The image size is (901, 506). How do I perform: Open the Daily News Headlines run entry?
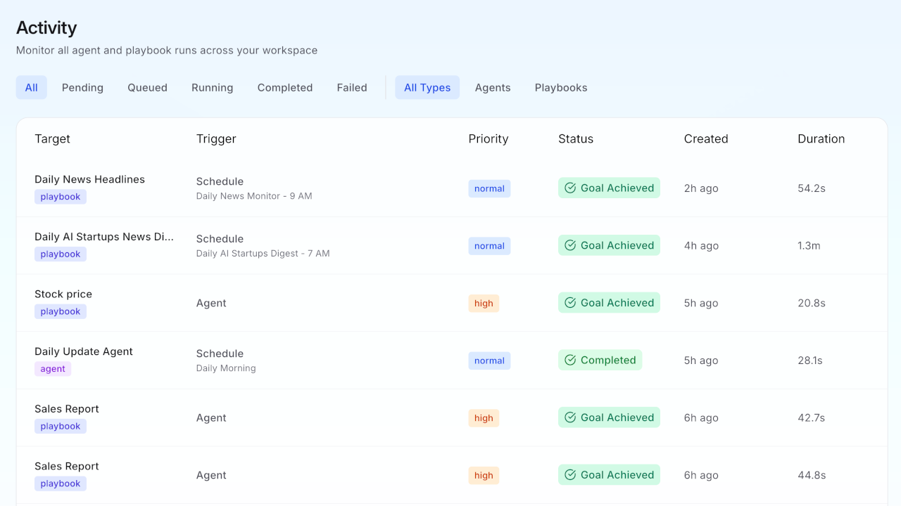point(89,179)
